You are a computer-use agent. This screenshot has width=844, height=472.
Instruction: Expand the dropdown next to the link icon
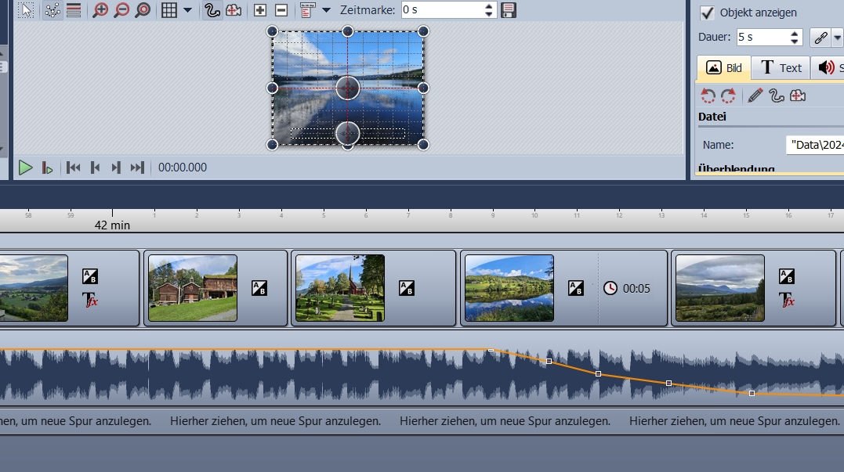837,38
